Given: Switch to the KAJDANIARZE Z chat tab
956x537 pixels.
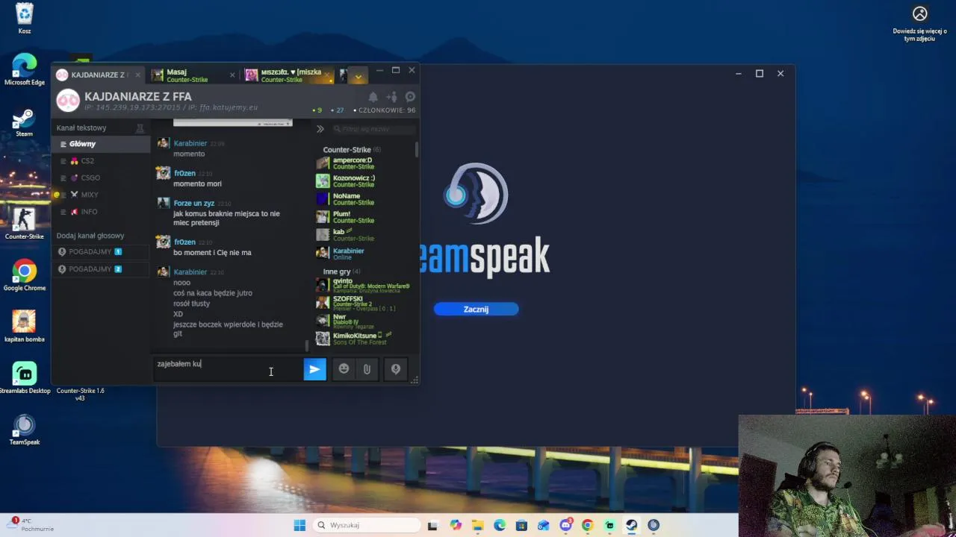Looking at the screenshot, I should tap(99, 75).
